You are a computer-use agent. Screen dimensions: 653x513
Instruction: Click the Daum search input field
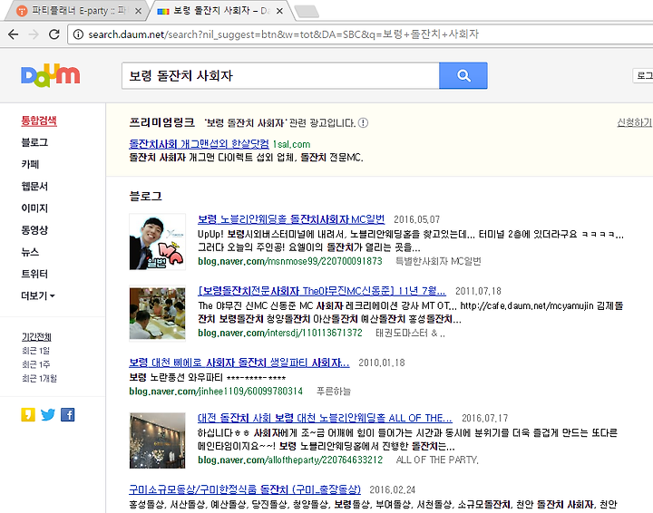point(280,76)
